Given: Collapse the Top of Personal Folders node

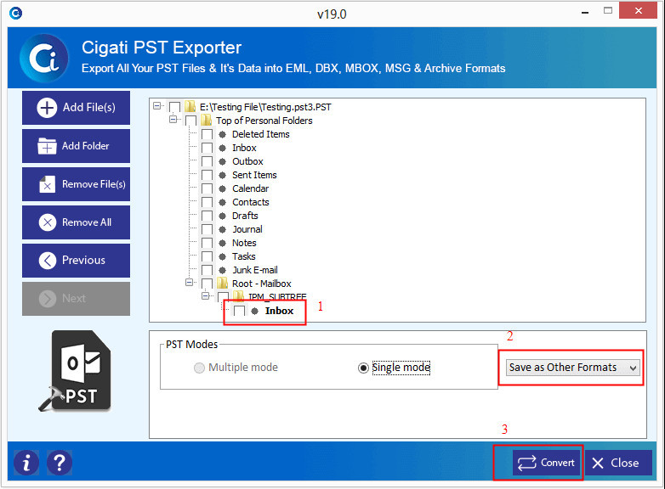Looking at the screenshot, I should (173, 119).
